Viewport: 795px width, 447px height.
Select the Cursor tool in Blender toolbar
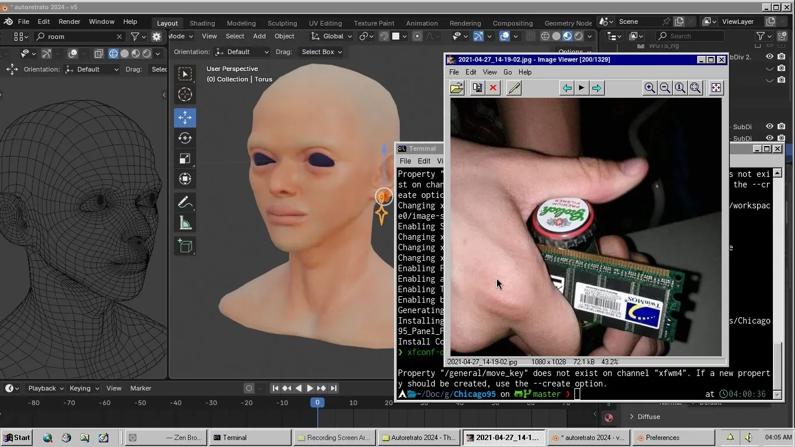pyautogui.click(x=185, y=94)
